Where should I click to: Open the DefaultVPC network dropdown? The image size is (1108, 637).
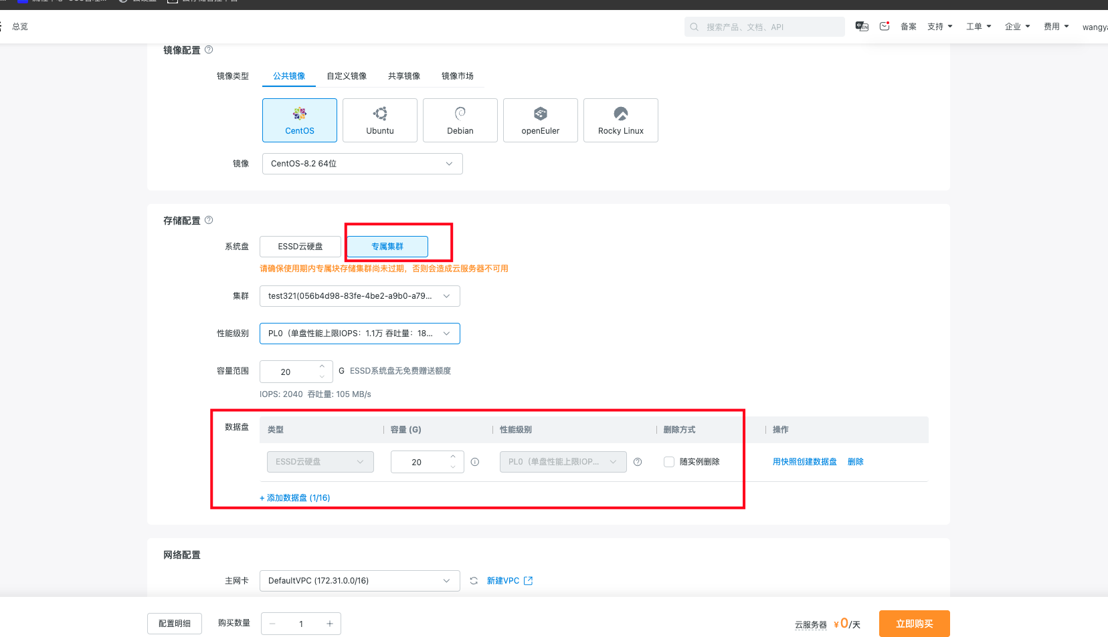click(359, 581)
